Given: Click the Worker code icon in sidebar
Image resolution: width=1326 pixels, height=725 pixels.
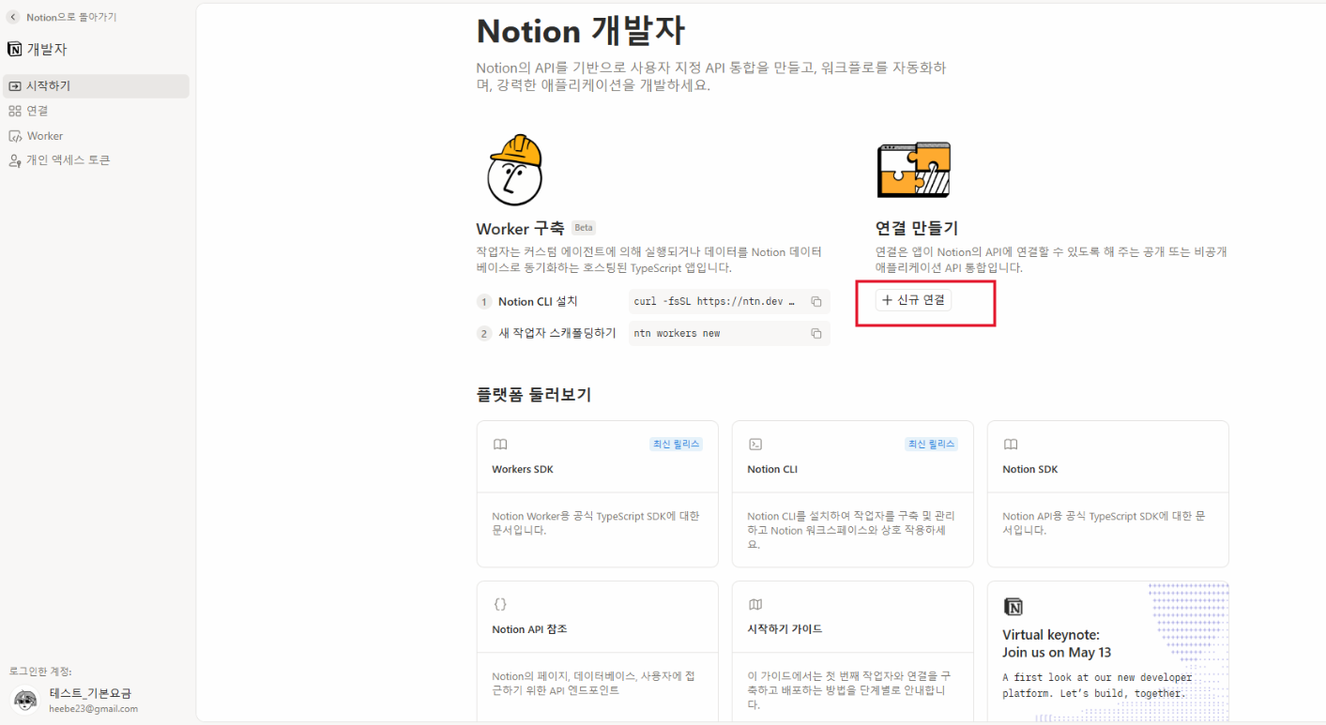Looking at the screenshot, I should pos(15,136).
